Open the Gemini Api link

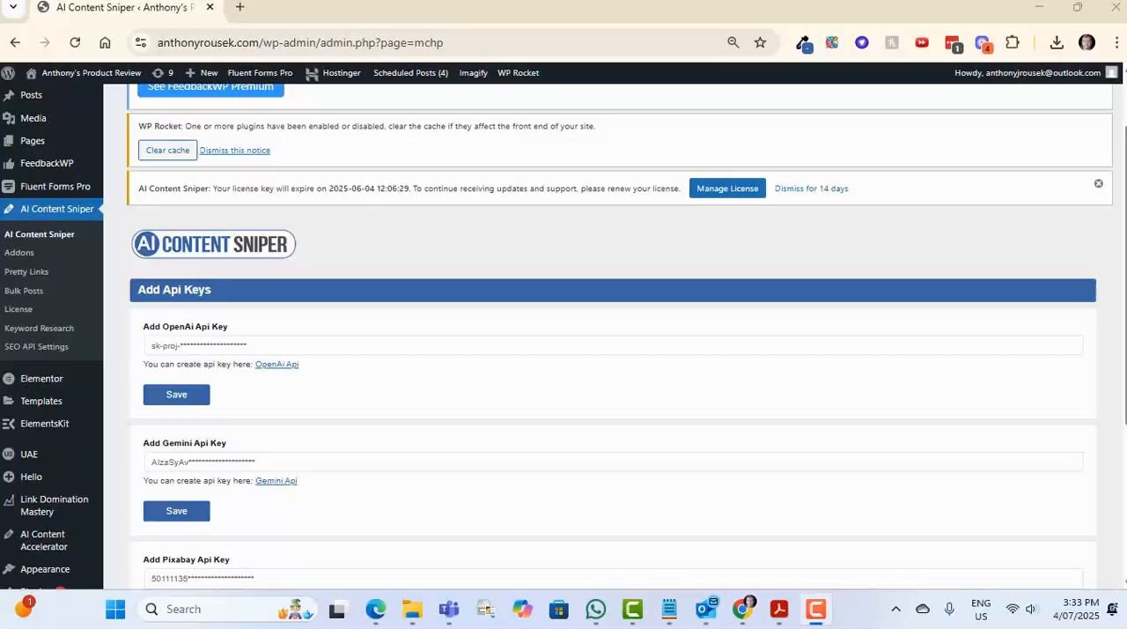coord(276,481)
